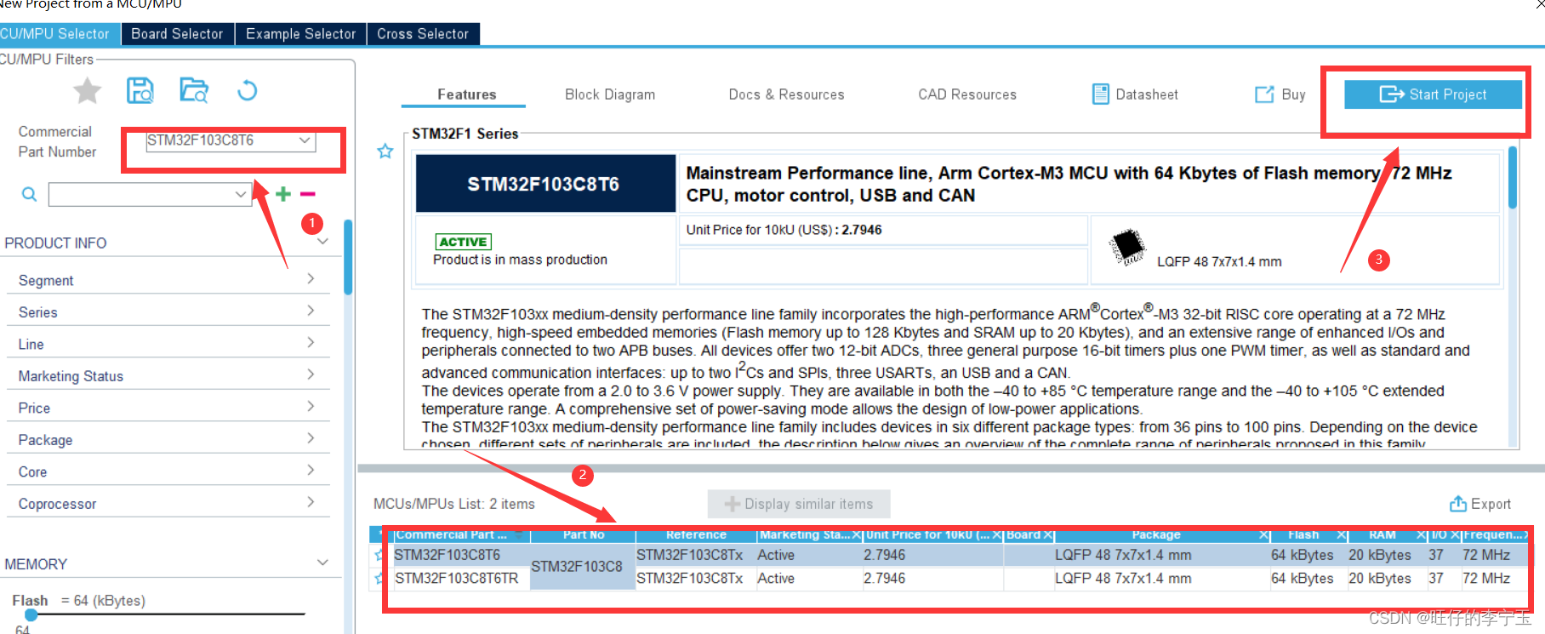
Task: Expand the Coprocessor filter
Action: [311, 502]
